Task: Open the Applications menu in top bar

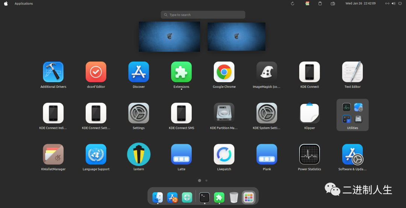Action: coord(24,4)
